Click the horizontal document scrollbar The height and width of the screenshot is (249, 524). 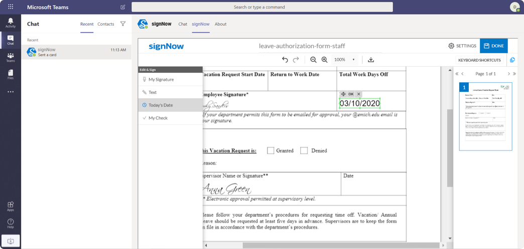[x=341, y=245]
